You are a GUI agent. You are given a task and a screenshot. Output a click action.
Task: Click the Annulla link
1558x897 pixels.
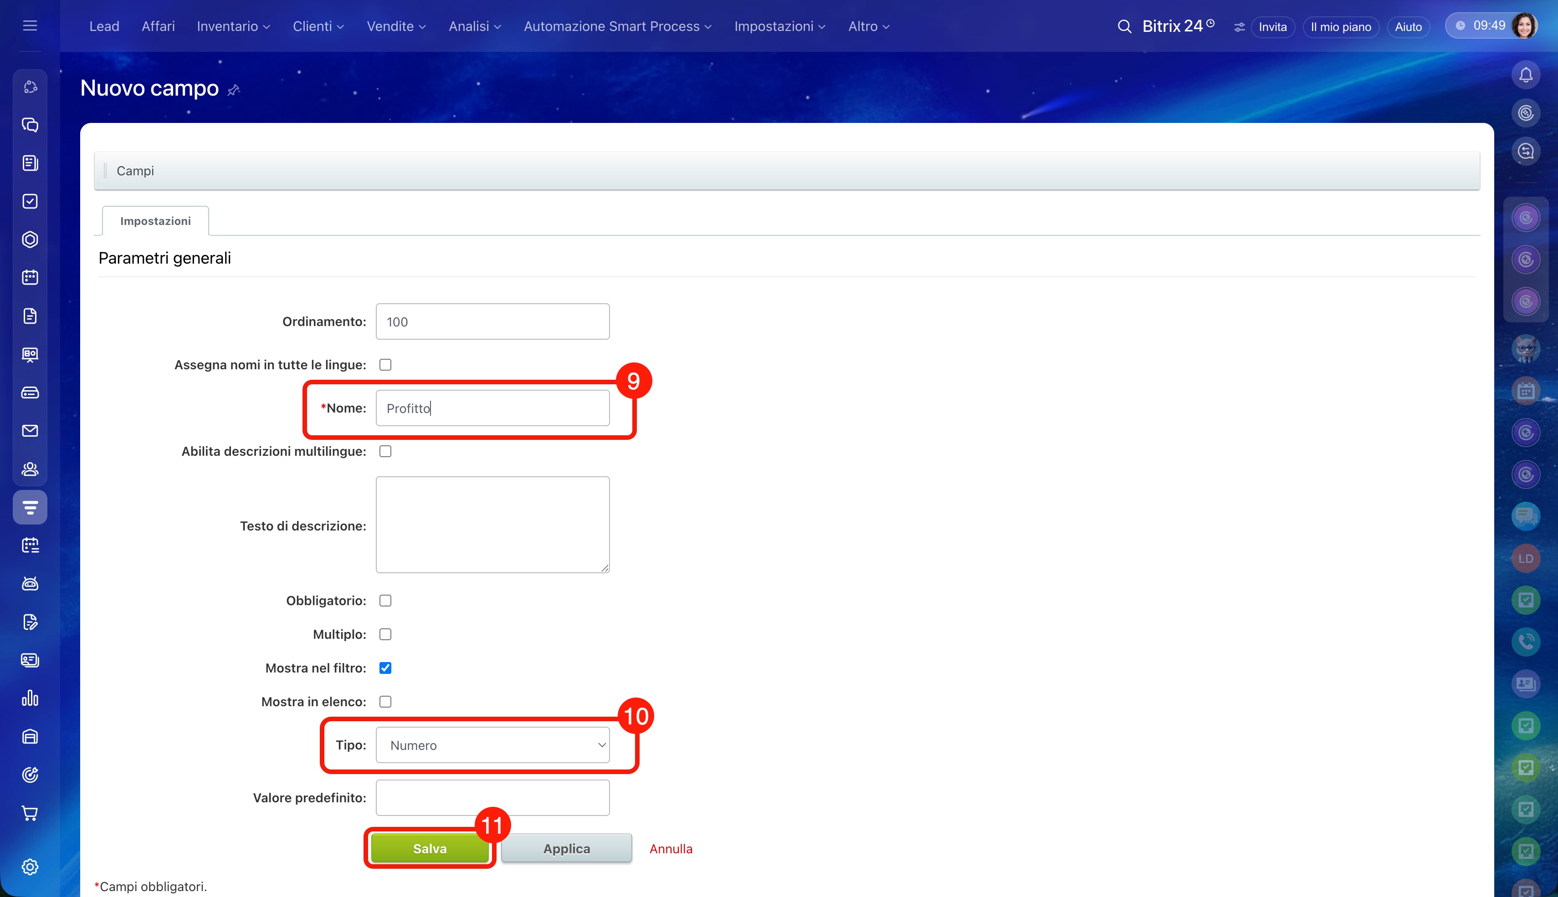(x=671, y=848)
